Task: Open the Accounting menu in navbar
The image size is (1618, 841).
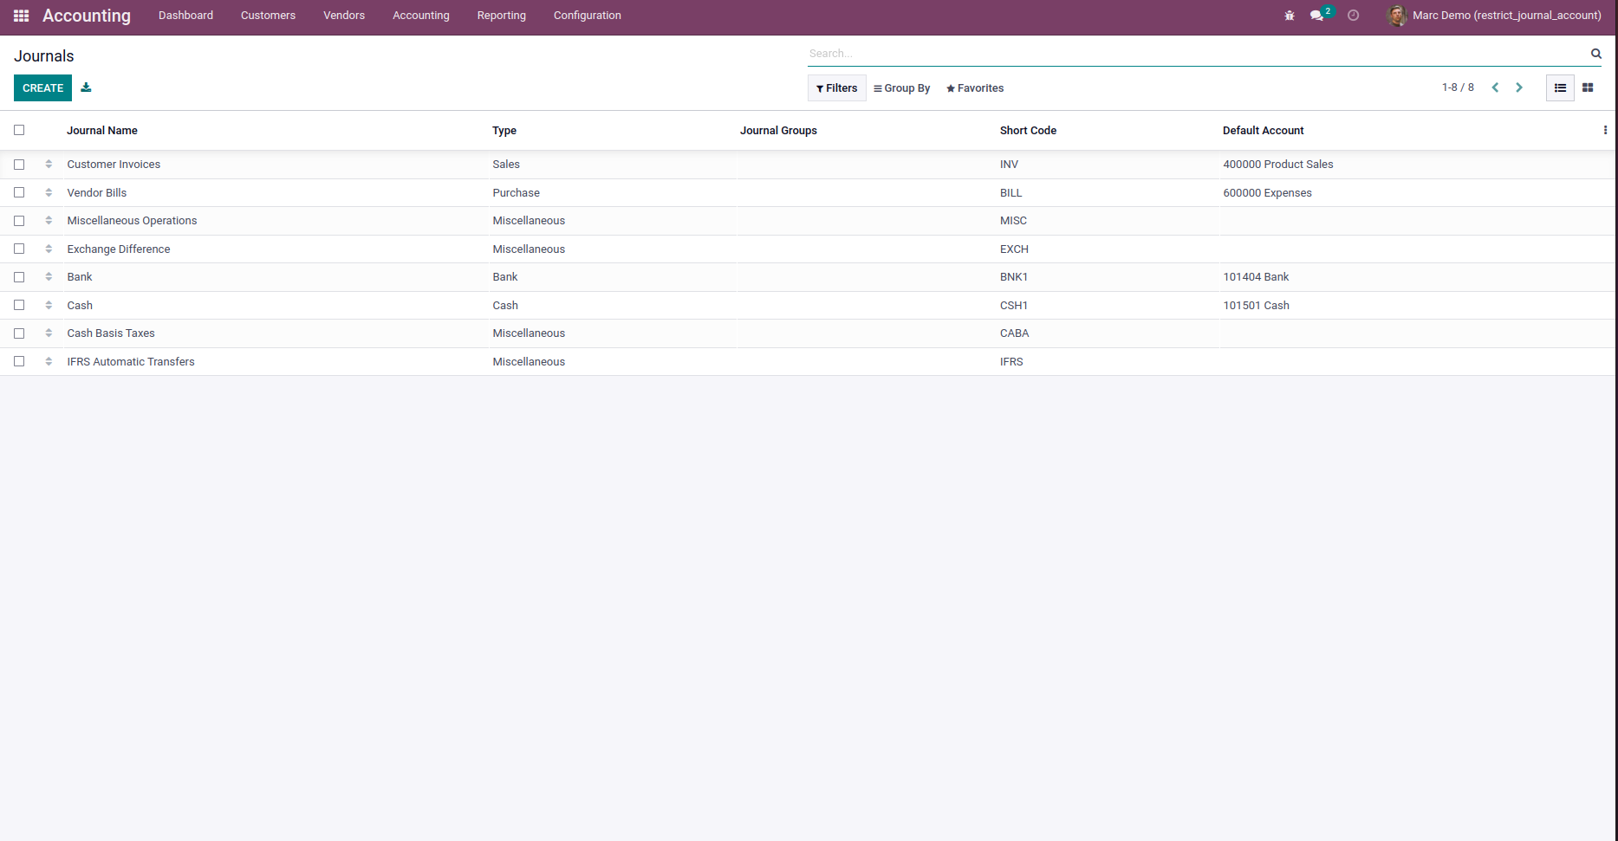Action: tap(421, 16)
